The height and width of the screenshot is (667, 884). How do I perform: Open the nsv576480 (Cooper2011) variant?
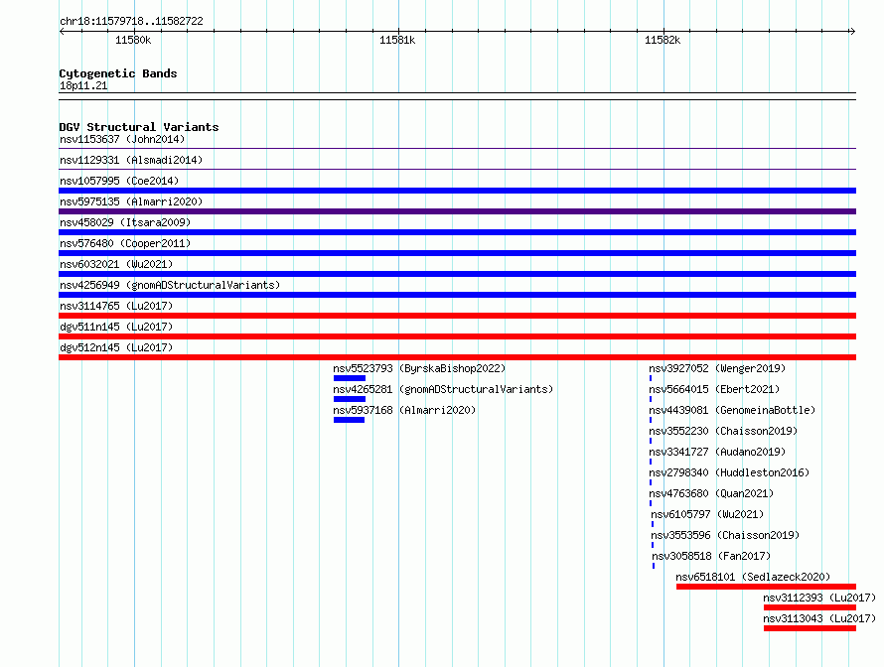coord(125,243)
